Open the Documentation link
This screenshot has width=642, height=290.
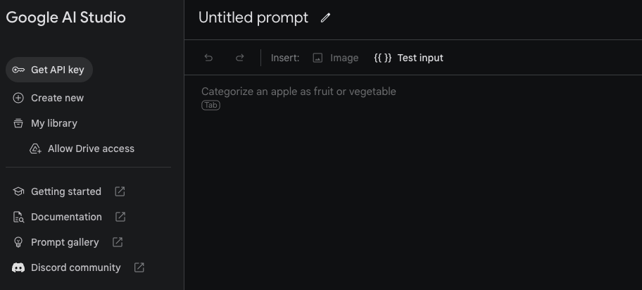point(66,217)
